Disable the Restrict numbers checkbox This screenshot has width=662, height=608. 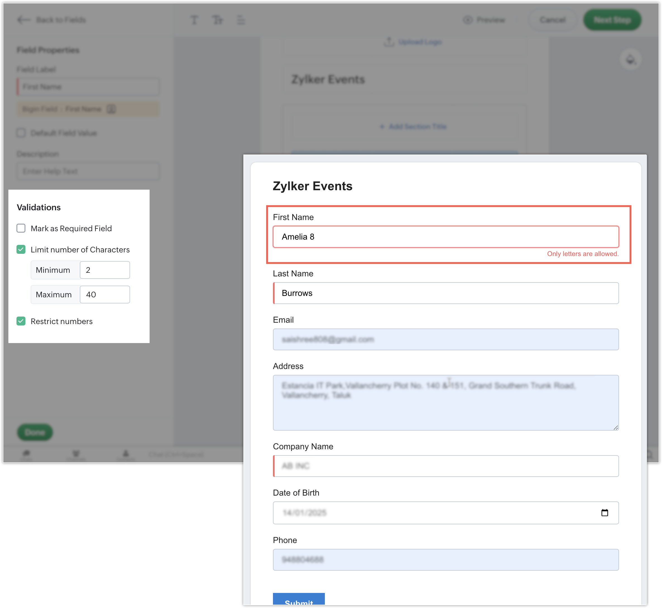click(x=21, y=321)
